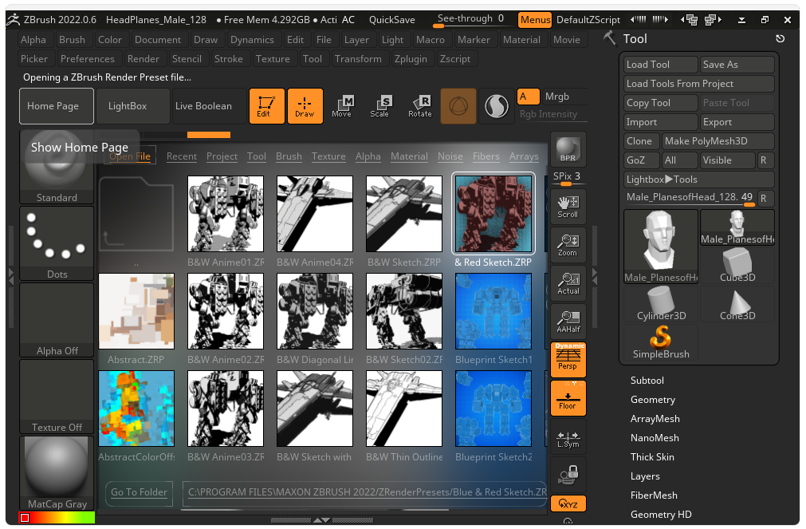This screenshot has height=529, width=806.
Task: Expand the Subtool section
Action: pyautogui.click(x=647, y=381)
